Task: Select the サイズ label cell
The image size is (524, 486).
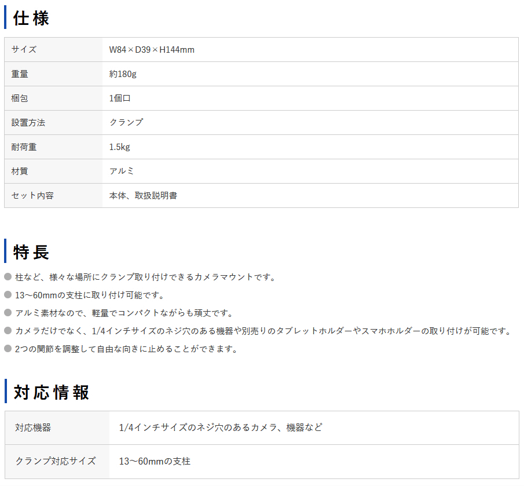Action: click(24, 50)
